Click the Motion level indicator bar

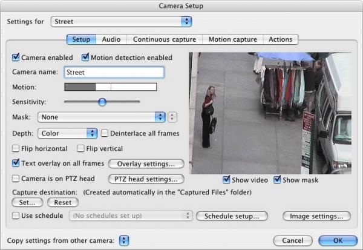coord(111,87)
